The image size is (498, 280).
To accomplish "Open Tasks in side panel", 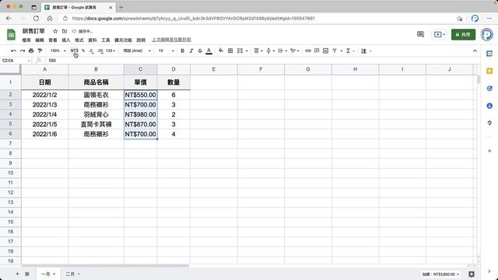I will tap(489, 88).
